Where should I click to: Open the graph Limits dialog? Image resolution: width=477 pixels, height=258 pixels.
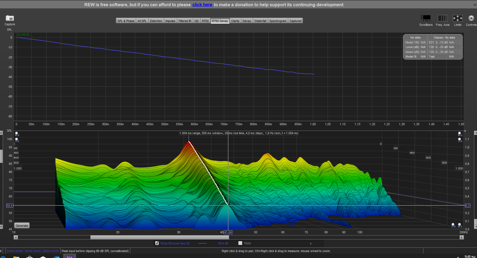(x=457, y=18)
